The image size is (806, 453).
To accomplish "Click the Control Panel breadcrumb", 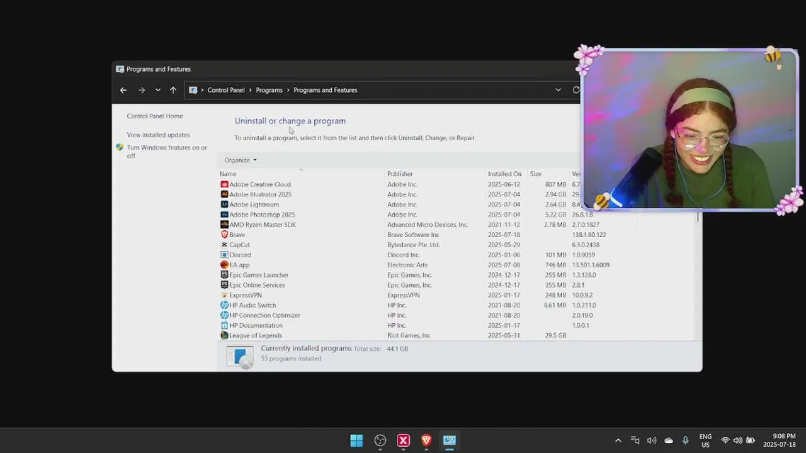I will tap(226, 90).
